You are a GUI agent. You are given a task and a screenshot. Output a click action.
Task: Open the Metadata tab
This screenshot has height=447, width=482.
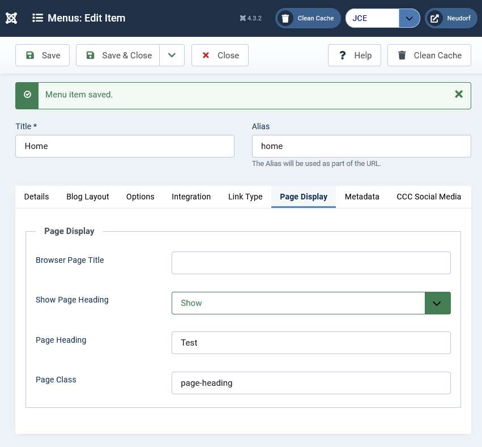pyautogui.click(x=362, y=197)
